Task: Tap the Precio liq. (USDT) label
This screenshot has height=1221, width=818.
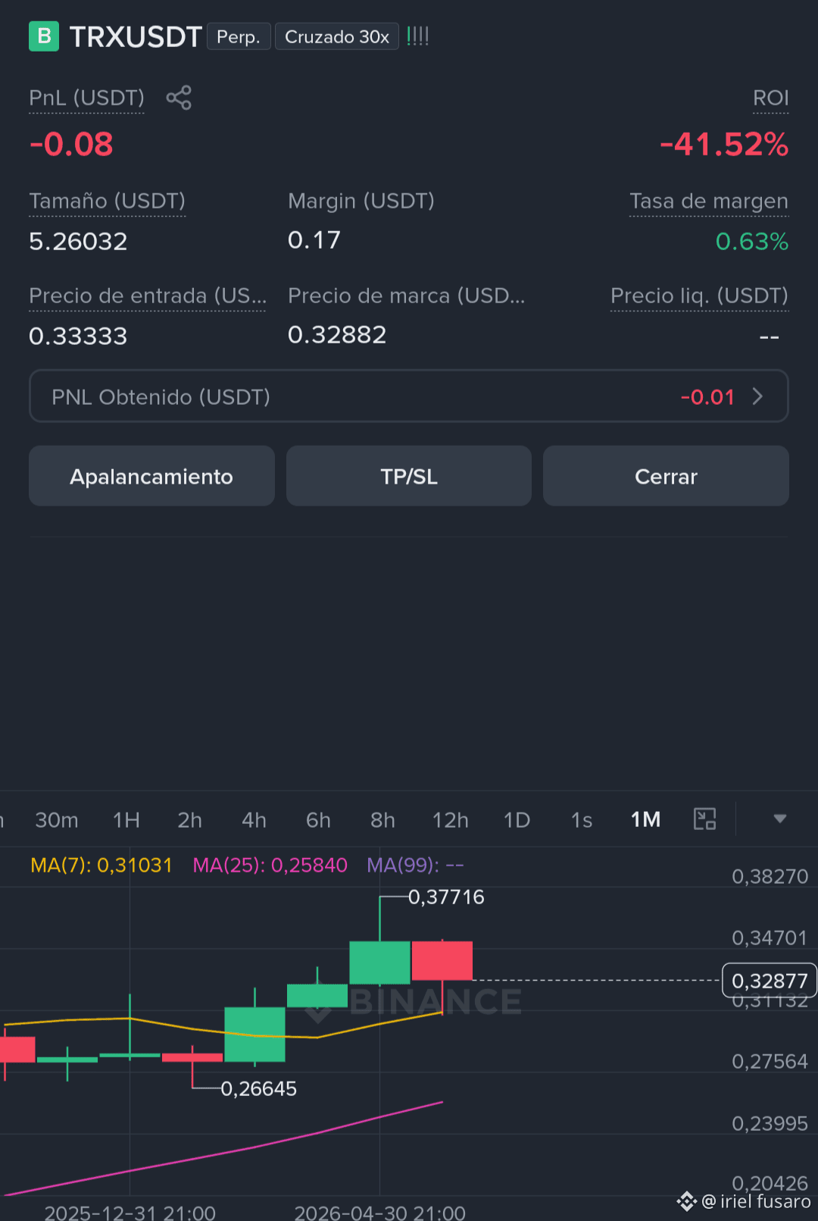Action: [700, 296]
